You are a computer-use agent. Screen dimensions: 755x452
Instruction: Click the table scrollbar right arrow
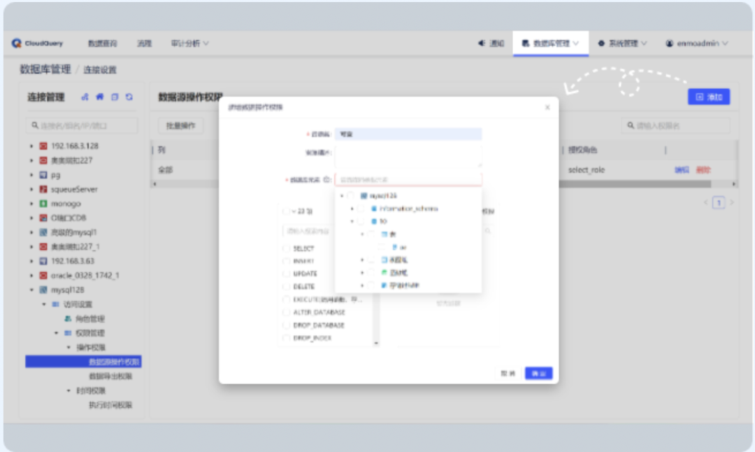pyautogui.click(x=734, y=184)
